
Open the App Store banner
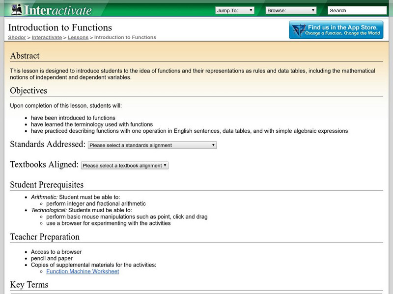pyautogui.click(x=336, y=30)
